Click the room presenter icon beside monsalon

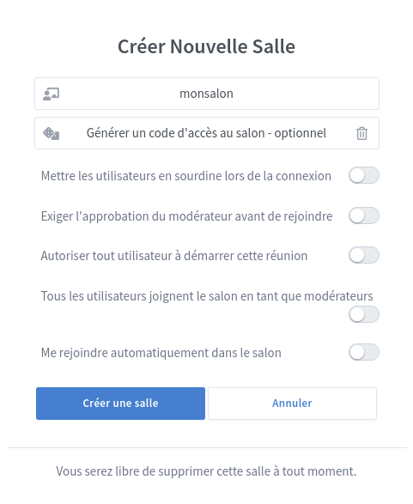tap(52, 94)
